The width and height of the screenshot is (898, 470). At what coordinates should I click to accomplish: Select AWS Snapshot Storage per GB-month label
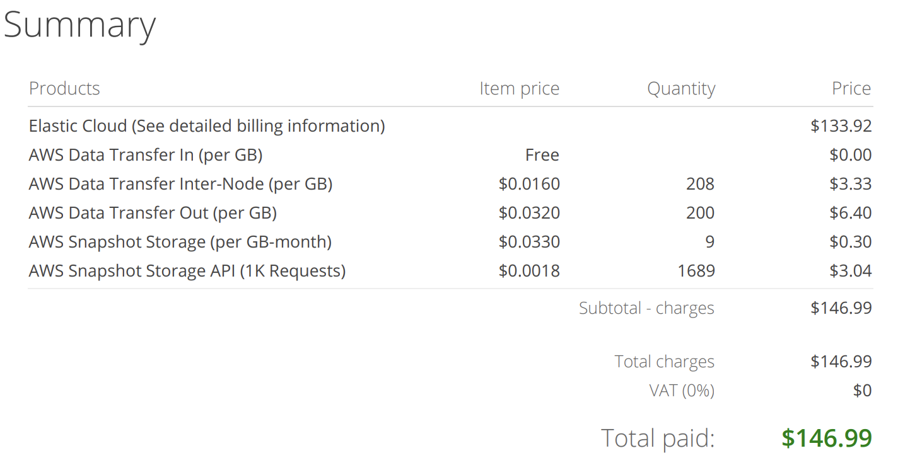point(180,242)
